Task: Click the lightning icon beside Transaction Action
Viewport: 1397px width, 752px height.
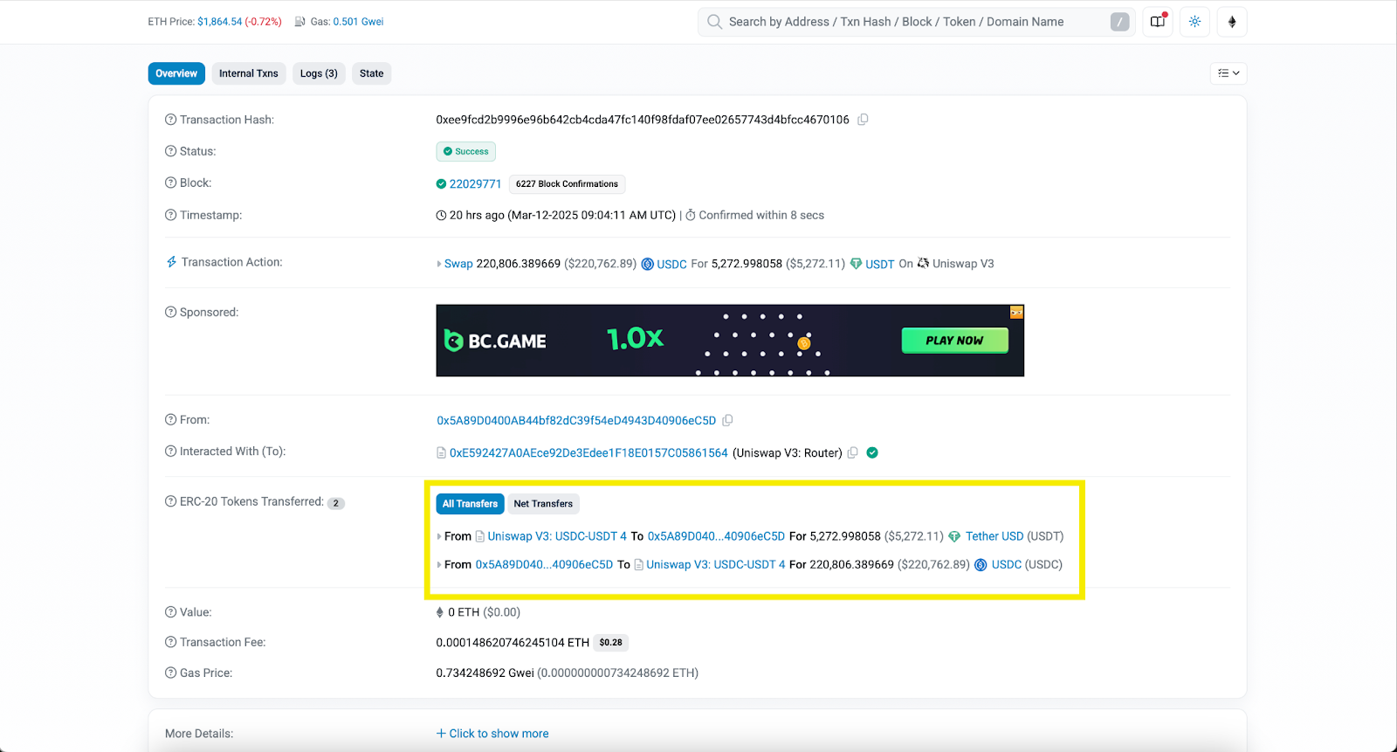Action: 171,262
